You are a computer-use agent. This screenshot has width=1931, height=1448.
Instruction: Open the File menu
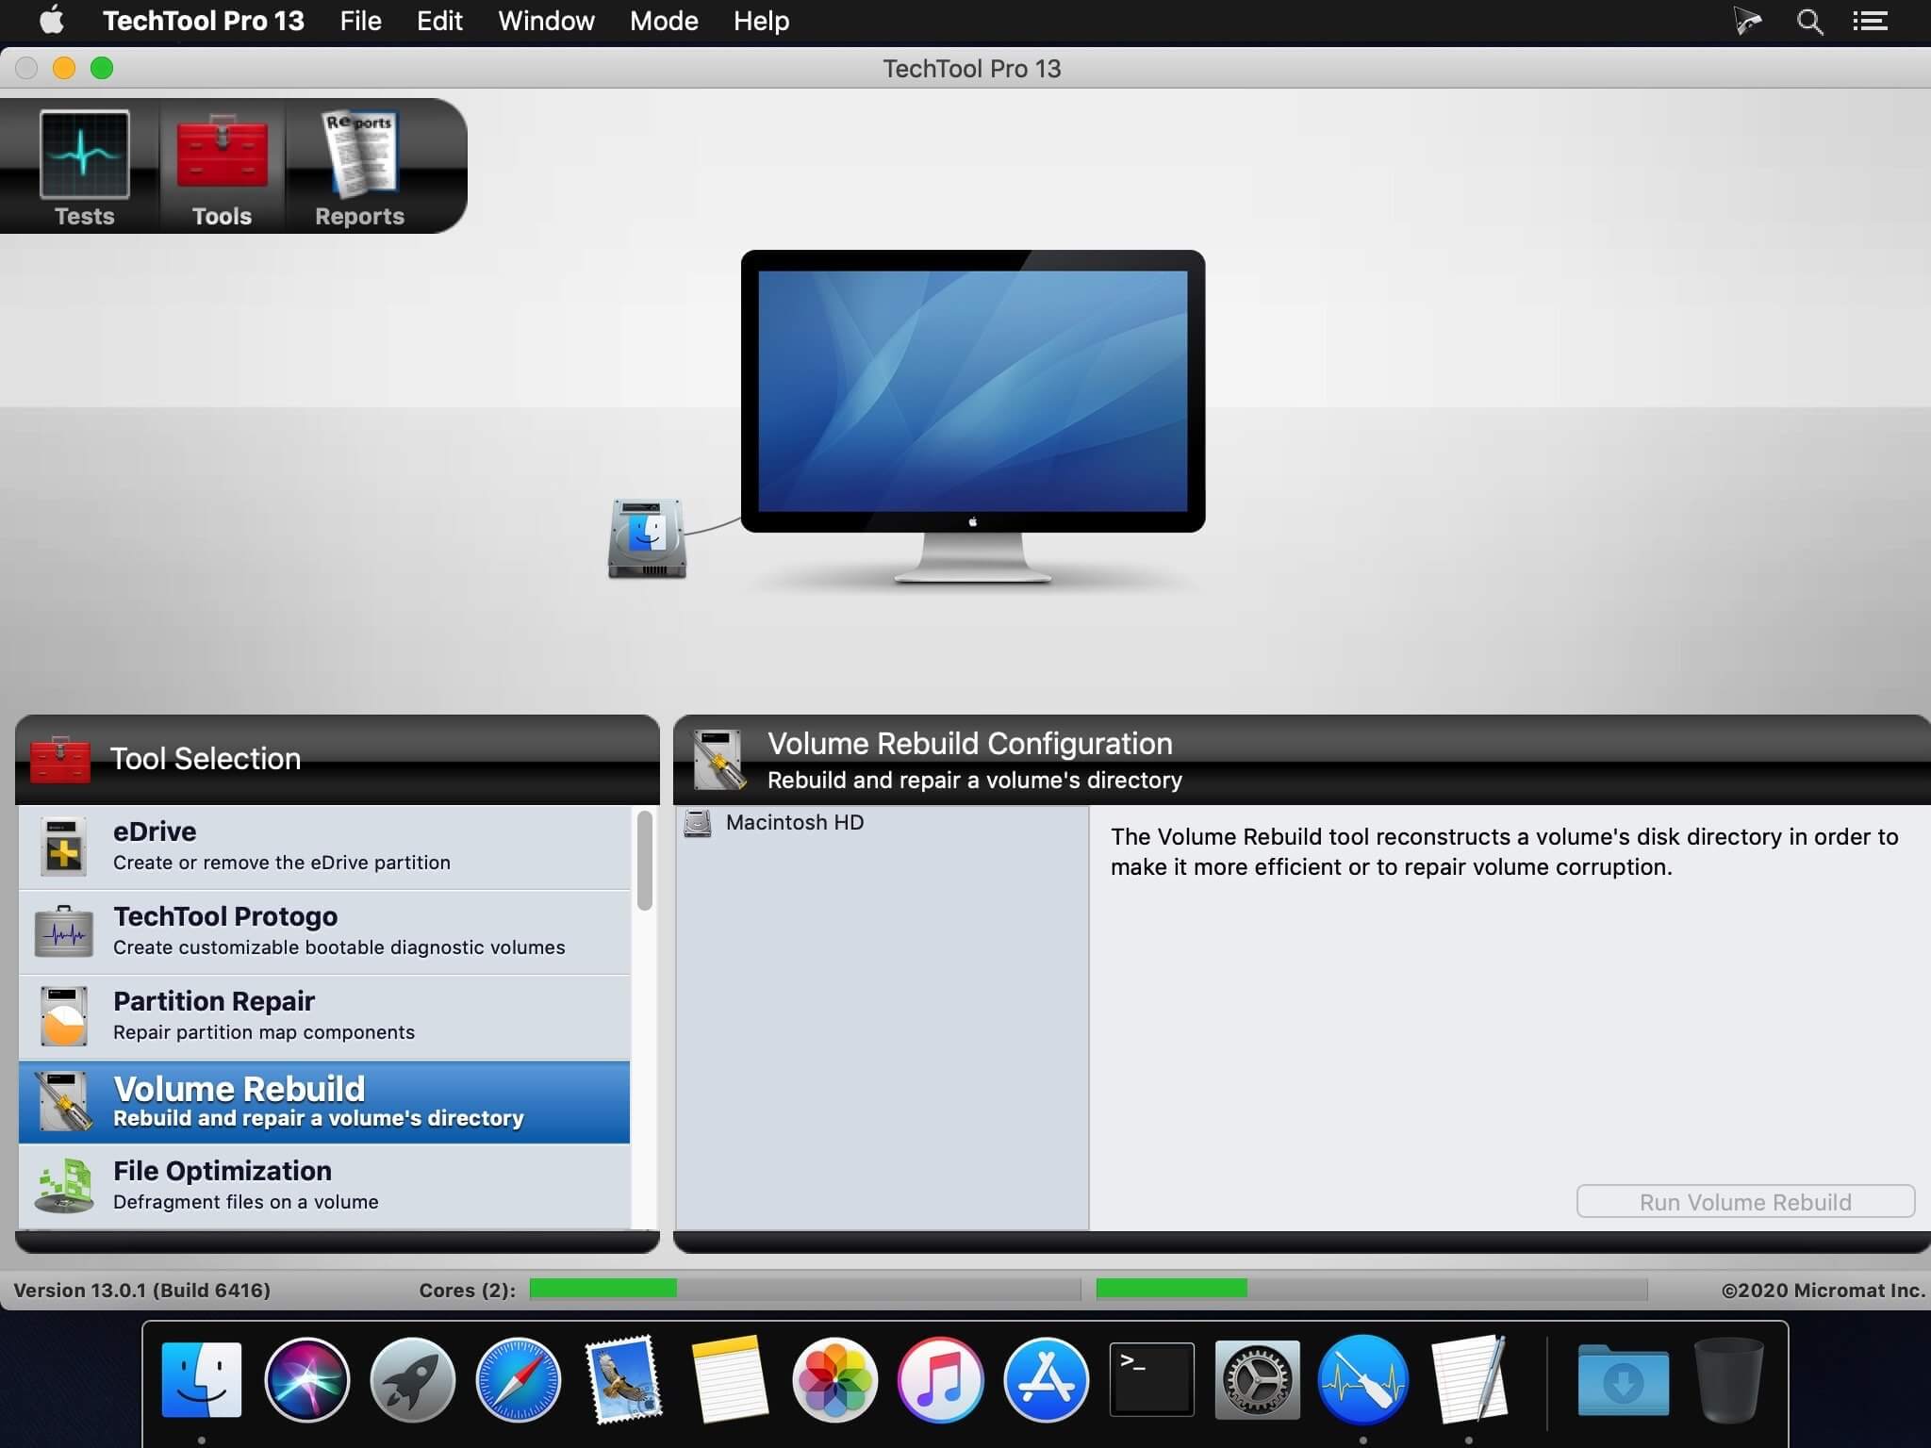pyautogui.click(x=360, y=21)
